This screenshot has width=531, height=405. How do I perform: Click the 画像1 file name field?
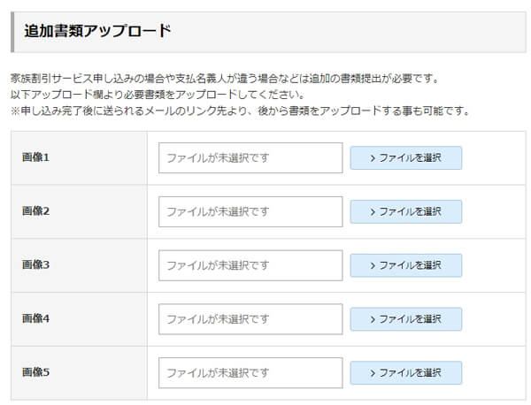(x=250, y=158)
